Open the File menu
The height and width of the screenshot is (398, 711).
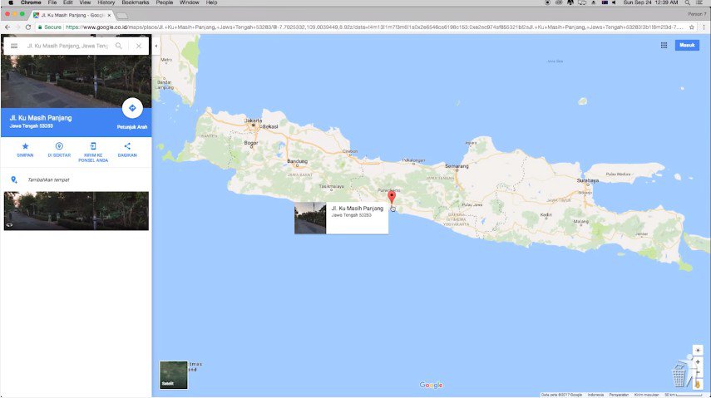click(x=52, y=2)
